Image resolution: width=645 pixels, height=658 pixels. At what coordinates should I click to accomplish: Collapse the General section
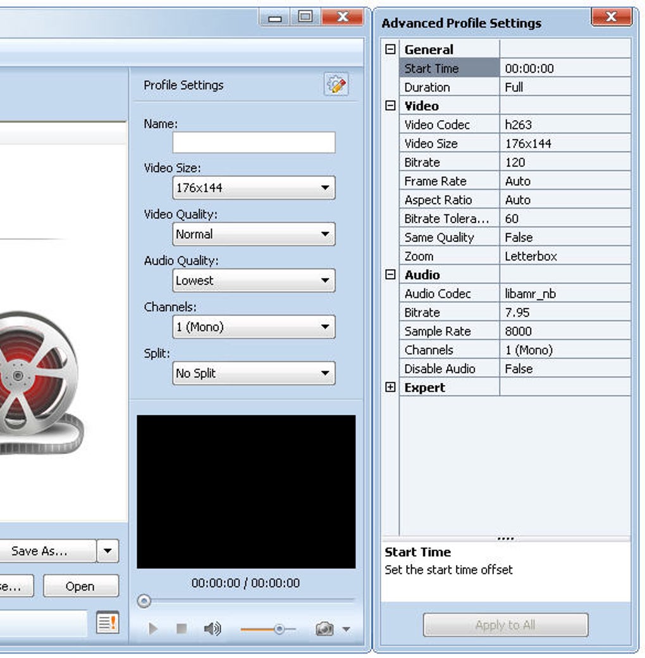(x=390, y=49)
